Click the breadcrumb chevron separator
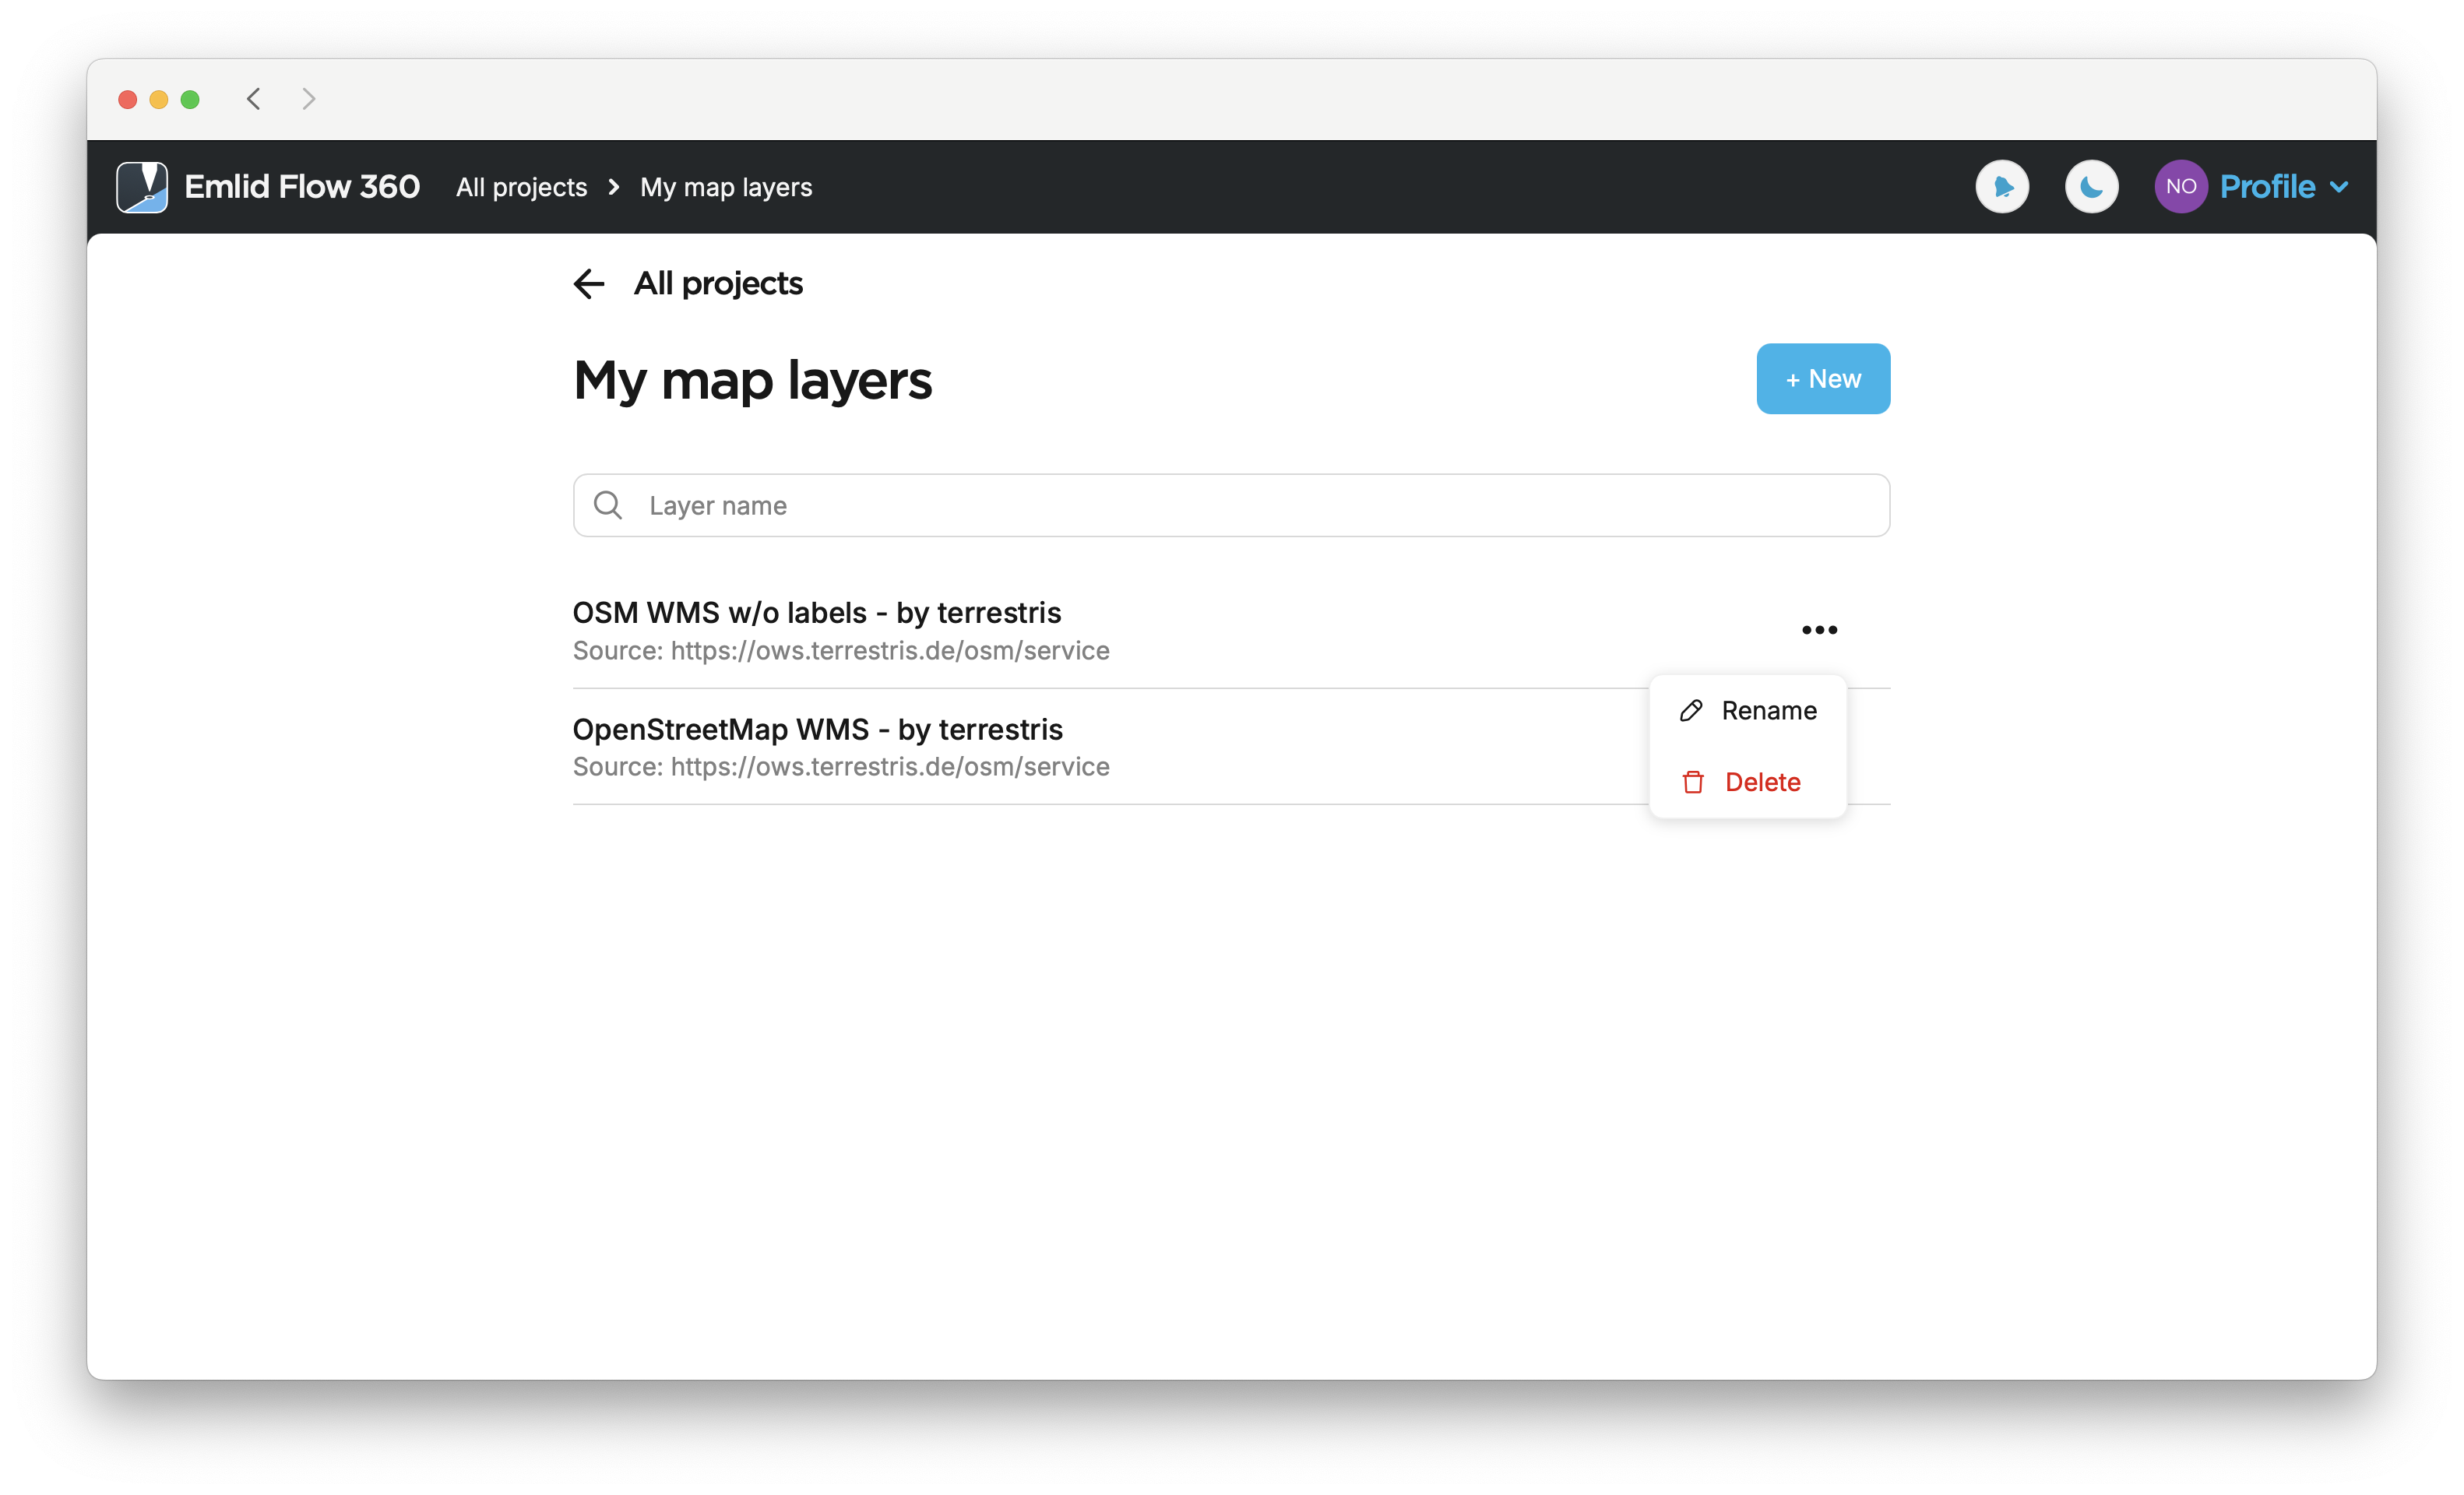The height and width of the screenshot is (1495, 2464). pyautogui.click(x=614, y=187)
